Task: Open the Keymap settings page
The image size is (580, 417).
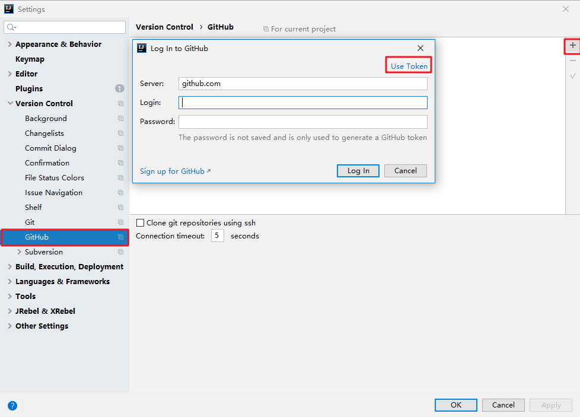Action: tap(30, 59)
